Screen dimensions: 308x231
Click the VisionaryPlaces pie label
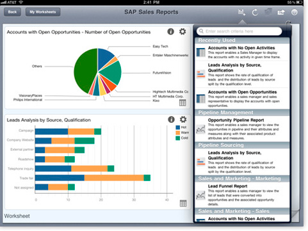[30, 95]
